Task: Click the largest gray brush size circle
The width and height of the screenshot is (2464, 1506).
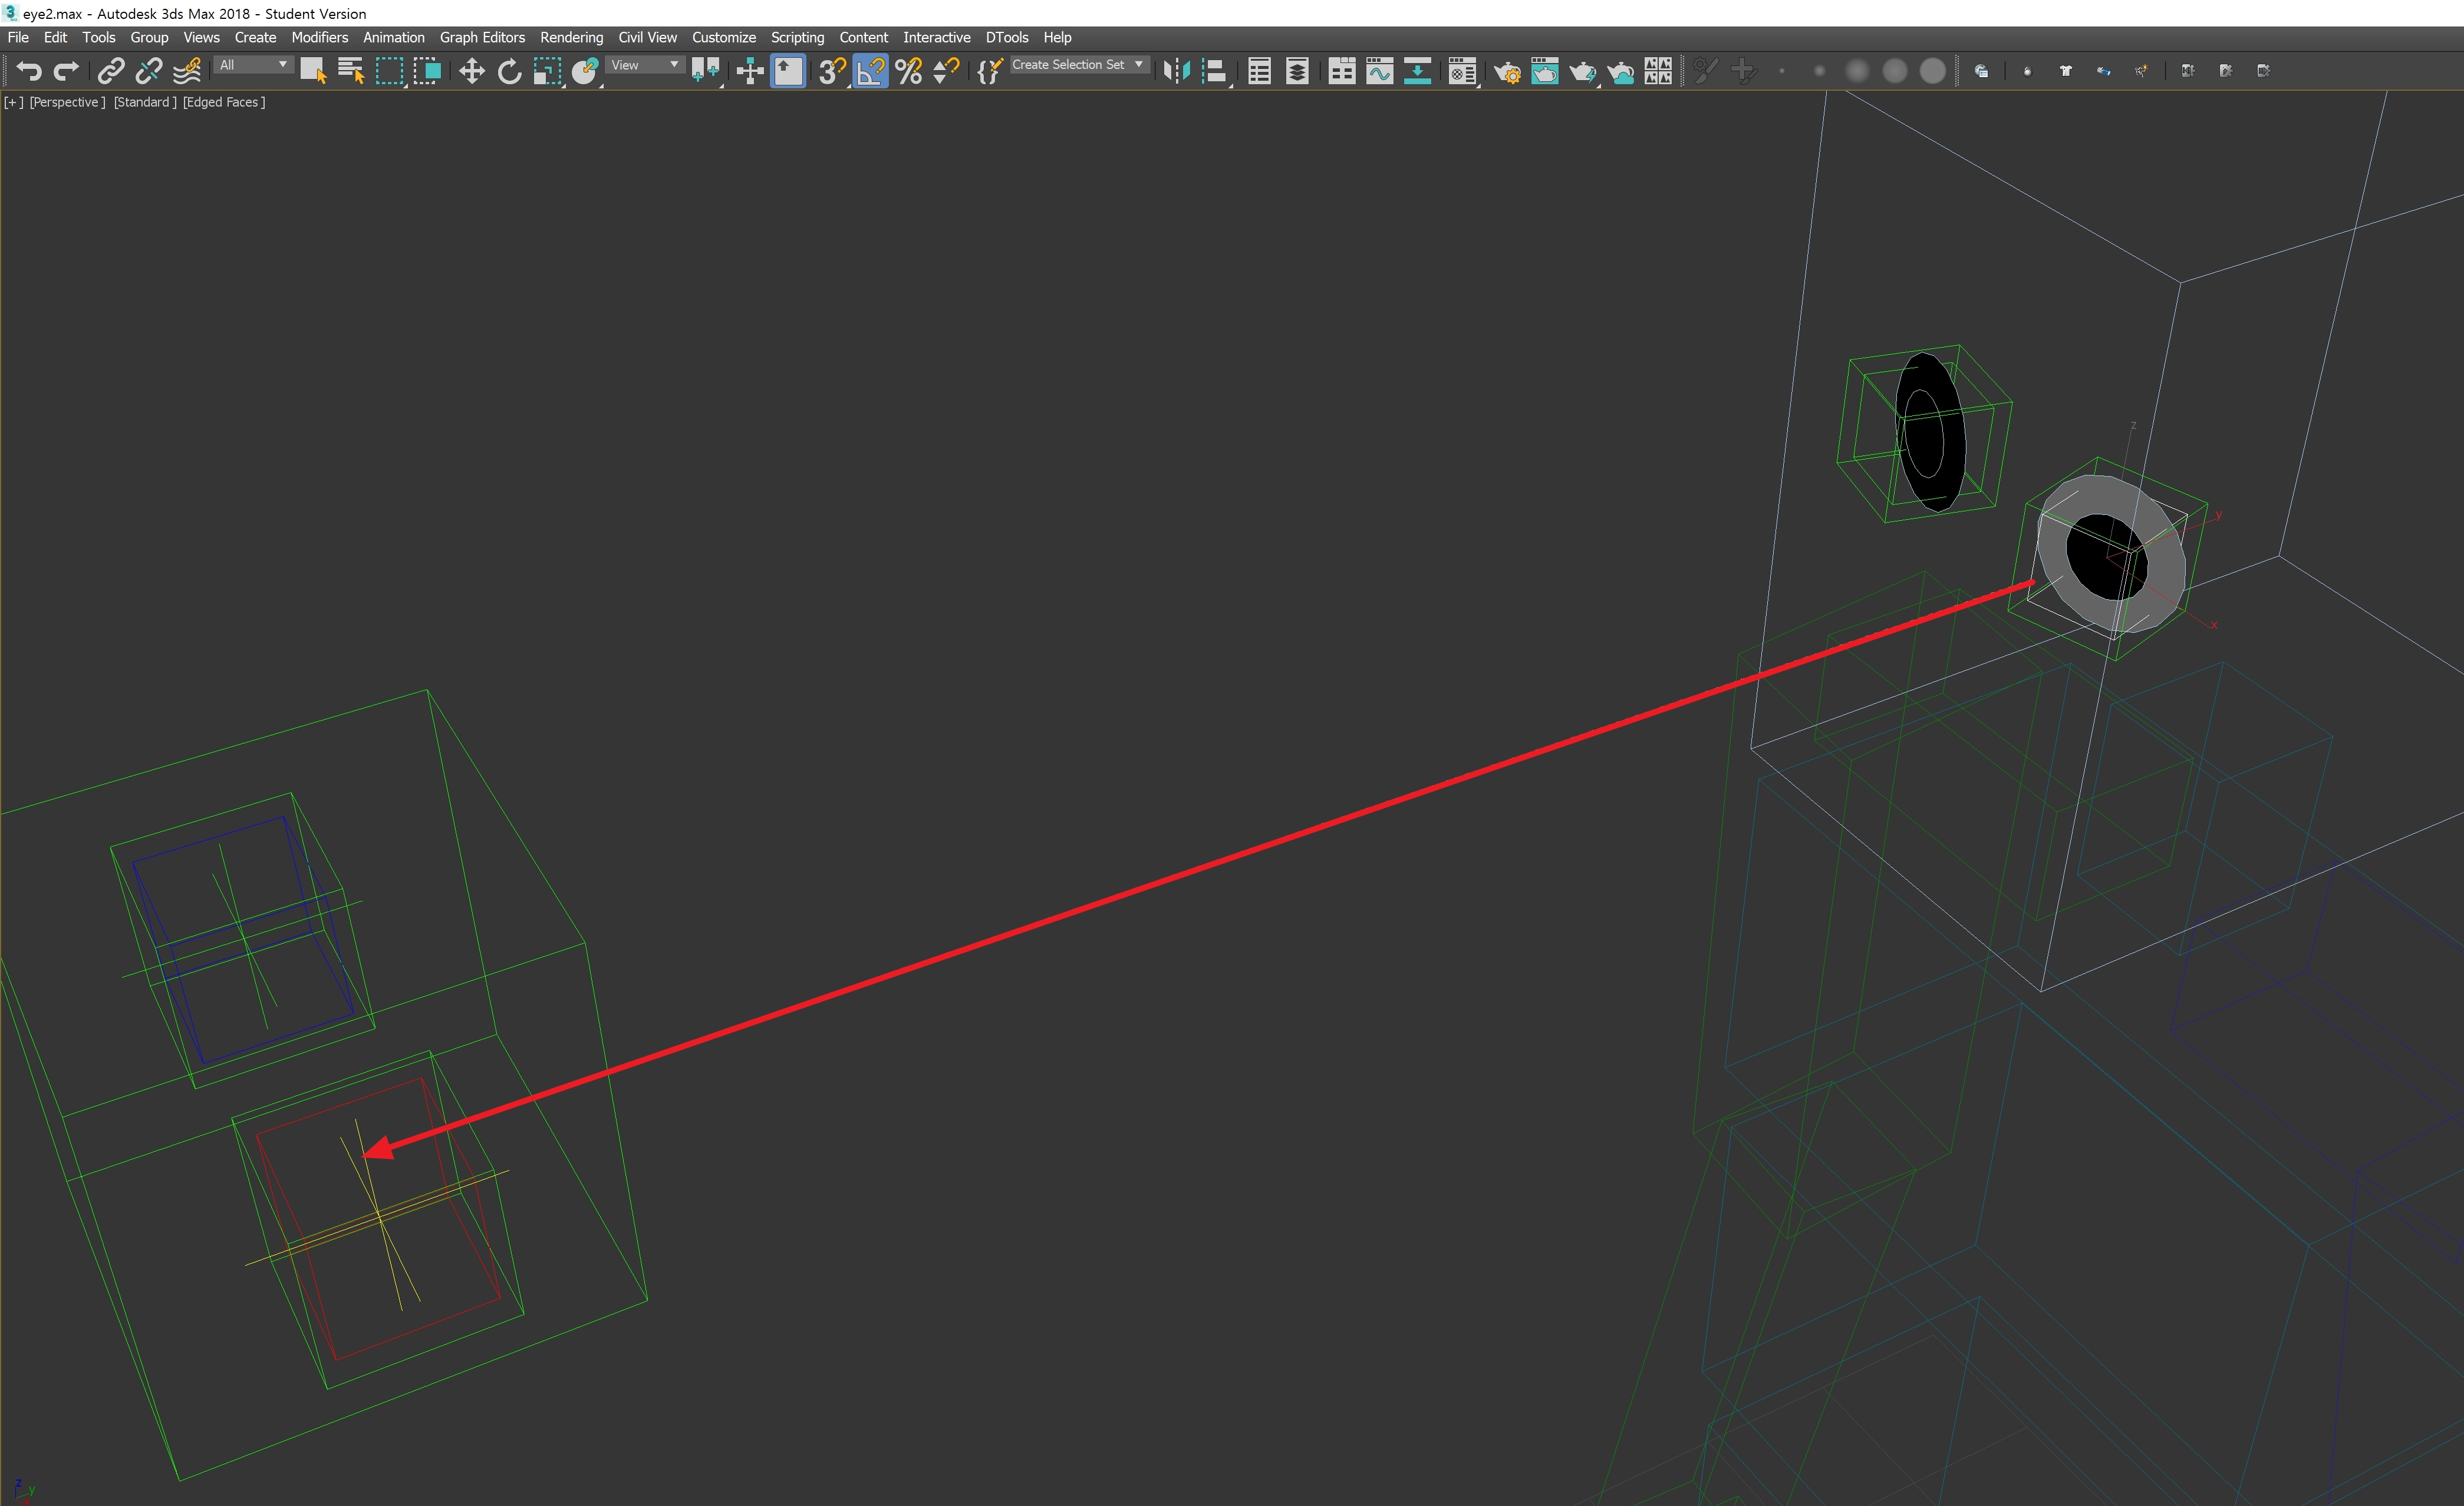Action: point(1932,71)
